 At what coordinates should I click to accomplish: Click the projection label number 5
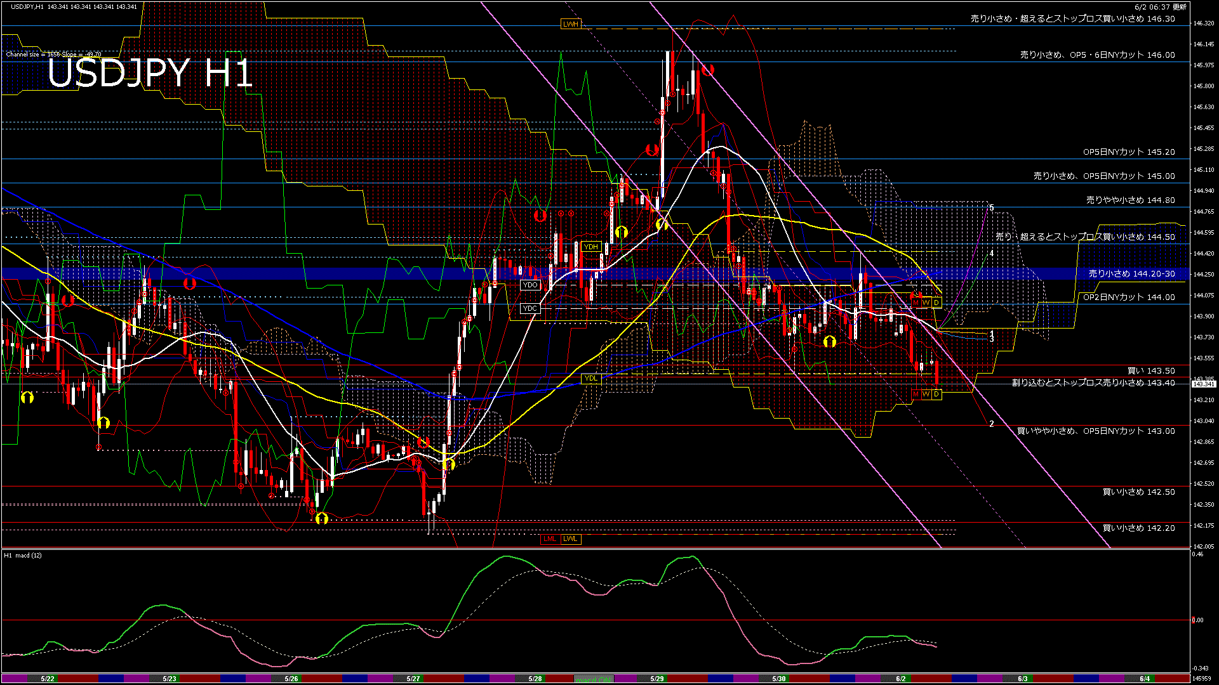coord(992,208)
